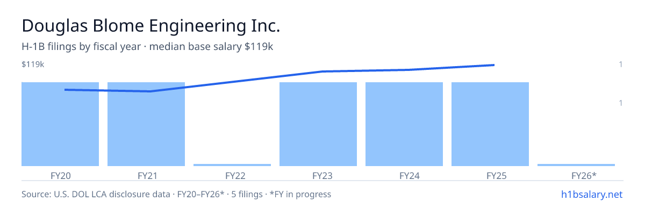Click the FY20 filings bar
This screenshot has height=215, width=645.
click(x=60, y=124)
